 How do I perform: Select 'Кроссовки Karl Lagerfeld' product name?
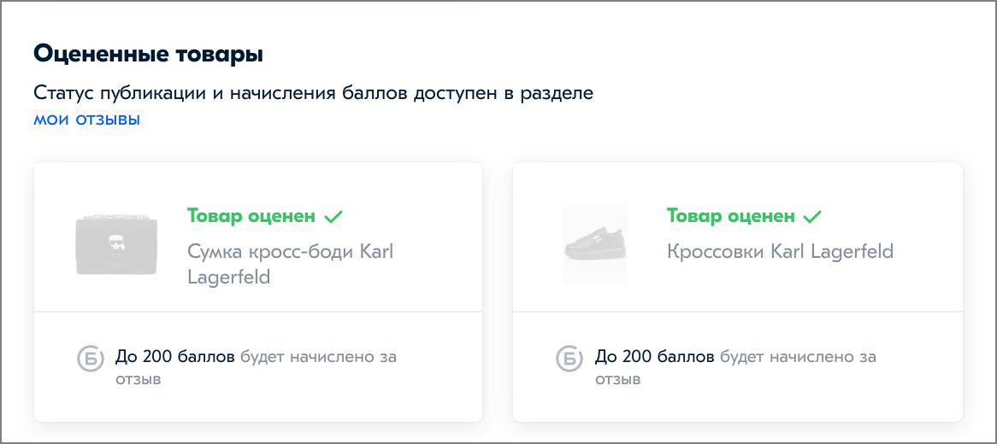pos(780,252)
